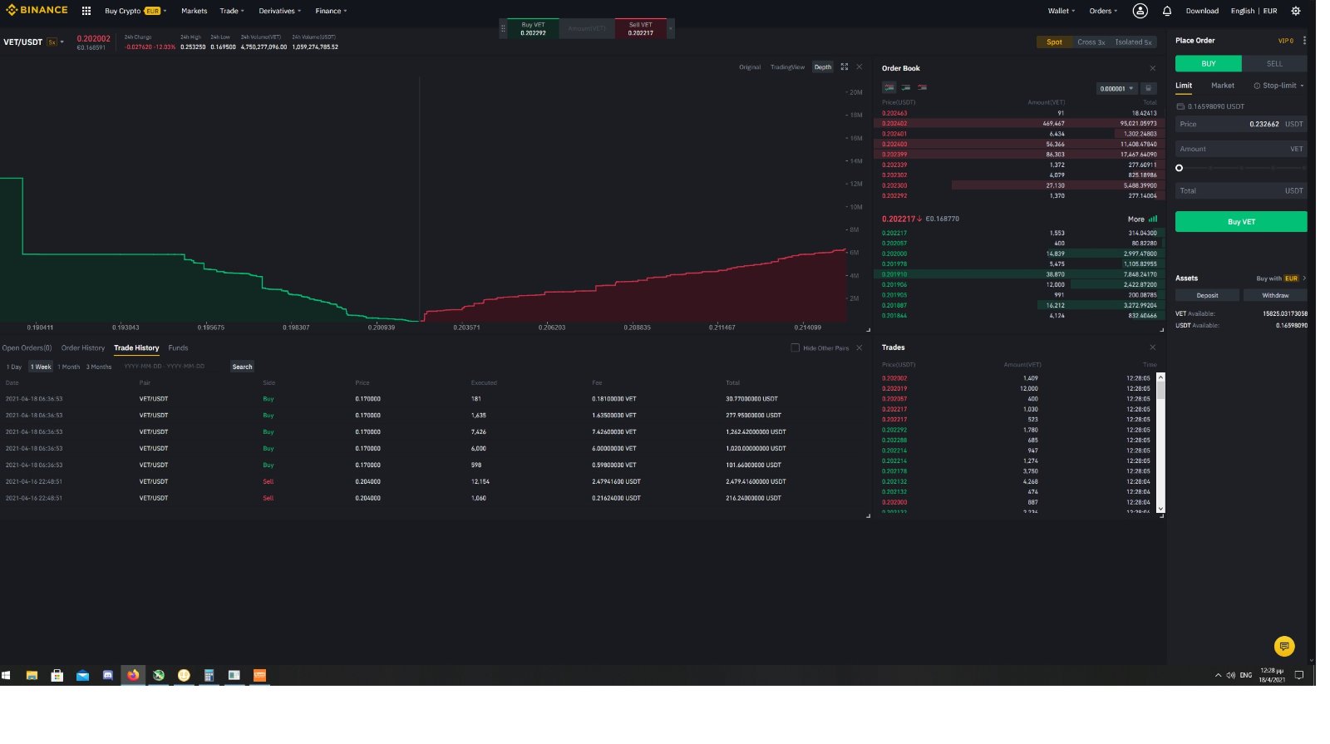This screenshot has width=1330, height=744.
Task: Switch chart to TradingView mode
Action: [787, 67]
